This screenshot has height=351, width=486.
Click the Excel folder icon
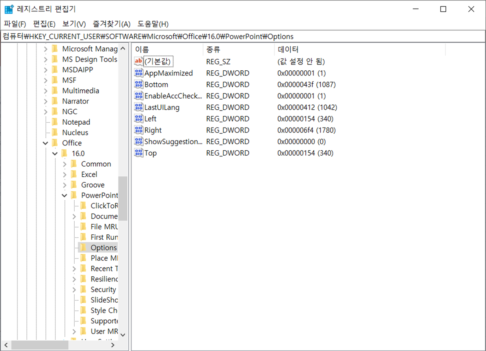coord(74,174)
